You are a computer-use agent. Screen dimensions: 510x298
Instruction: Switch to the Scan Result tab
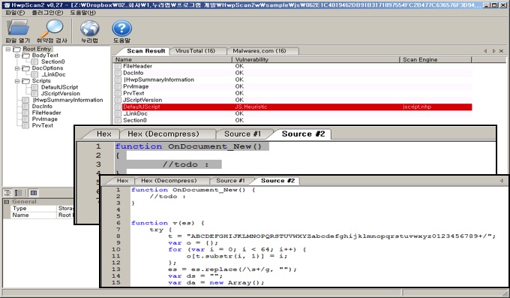click(x=145, y=51)
